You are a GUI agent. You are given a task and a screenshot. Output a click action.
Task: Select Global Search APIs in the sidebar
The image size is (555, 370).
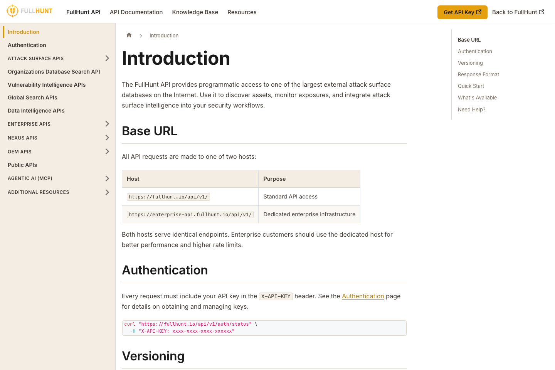(32, 98)
